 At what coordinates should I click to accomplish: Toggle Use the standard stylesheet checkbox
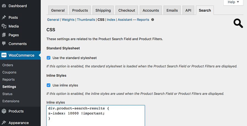pos(49,58)
